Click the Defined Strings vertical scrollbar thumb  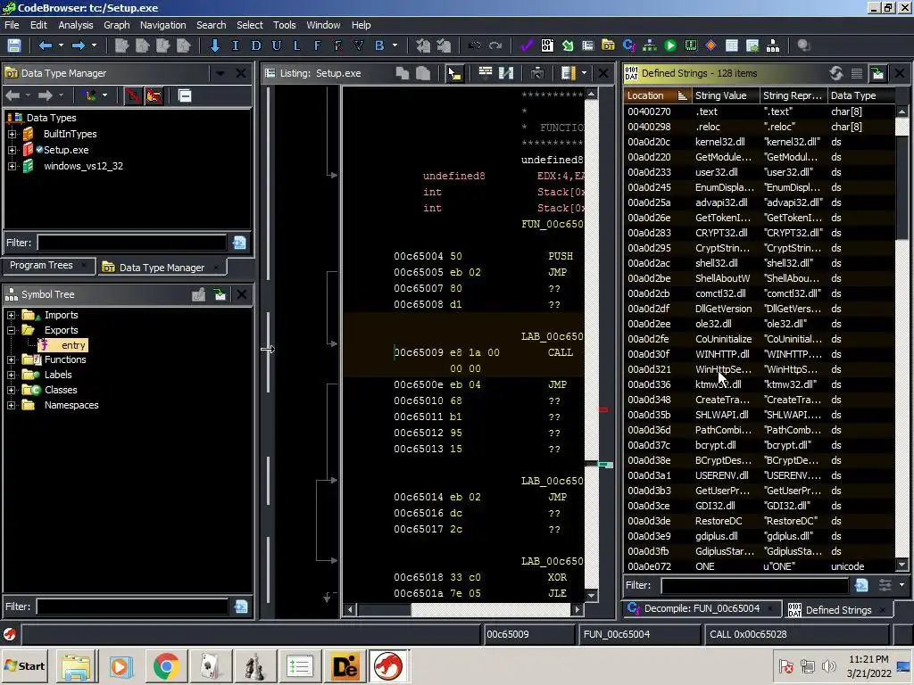click(x=902, y=187)
